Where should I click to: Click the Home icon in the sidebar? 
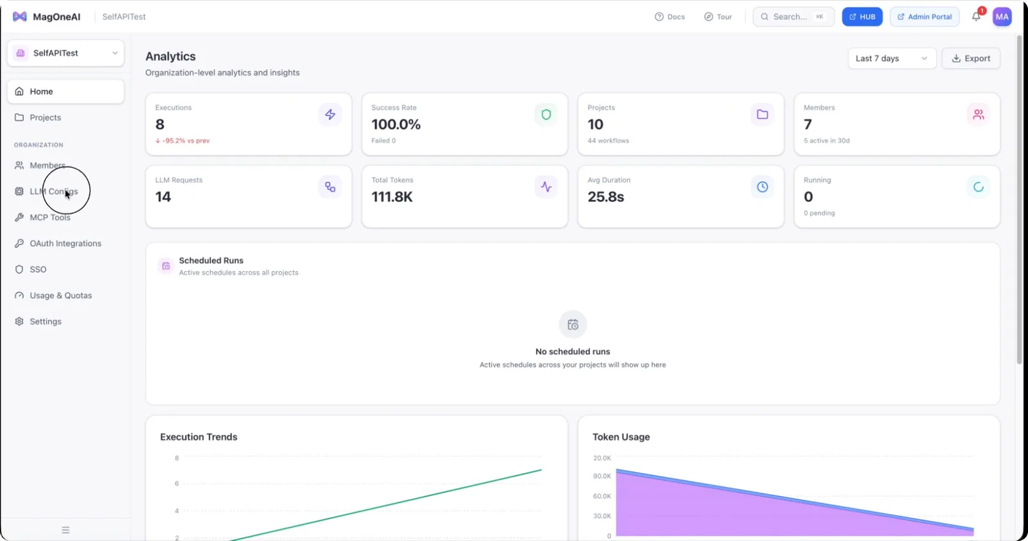click(x=19, y=91)
